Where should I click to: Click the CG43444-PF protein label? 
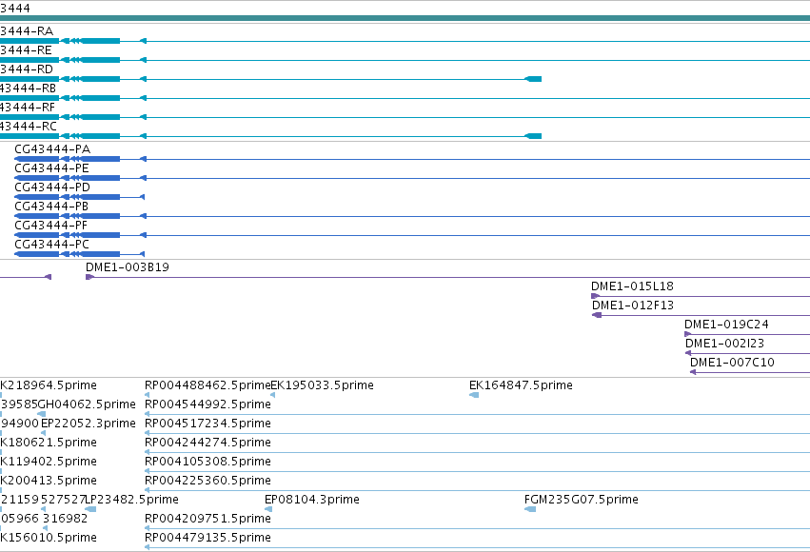point(50,226)
